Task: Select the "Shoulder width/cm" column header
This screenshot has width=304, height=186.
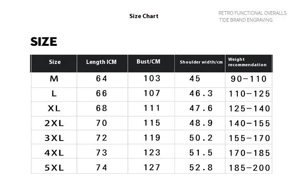Action: click(201, 62)
